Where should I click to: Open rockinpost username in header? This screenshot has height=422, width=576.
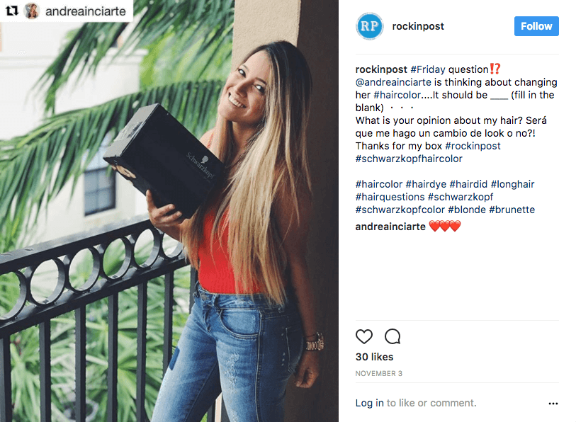(x=418, y=26)
